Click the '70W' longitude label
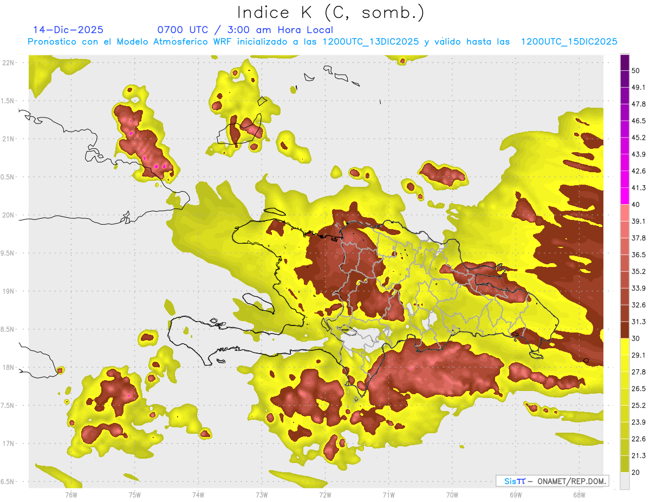The height and width of the screenshot is (502, 650). (452, 494)
